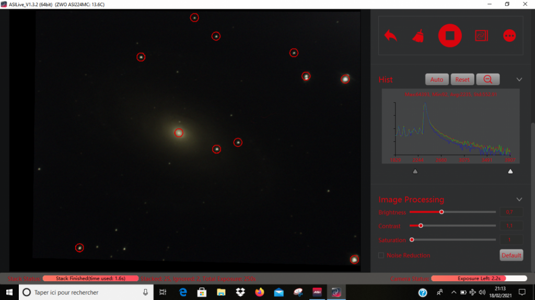535x300 pixels.
Task: Open the Snipping Tool taskbar icon
Action: click(298, 292)
